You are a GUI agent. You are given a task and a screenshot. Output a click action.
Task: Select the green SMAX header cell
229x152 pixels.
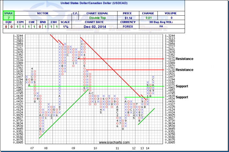coord(7,13)
